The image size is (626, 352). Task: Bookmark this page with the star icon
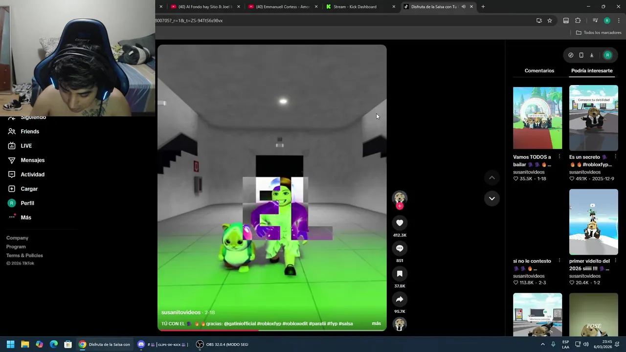(550, 21)
